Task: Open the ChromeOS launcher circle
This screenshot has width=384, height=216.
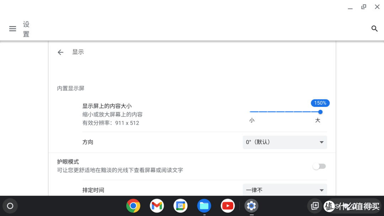Action: click(10, 206)
